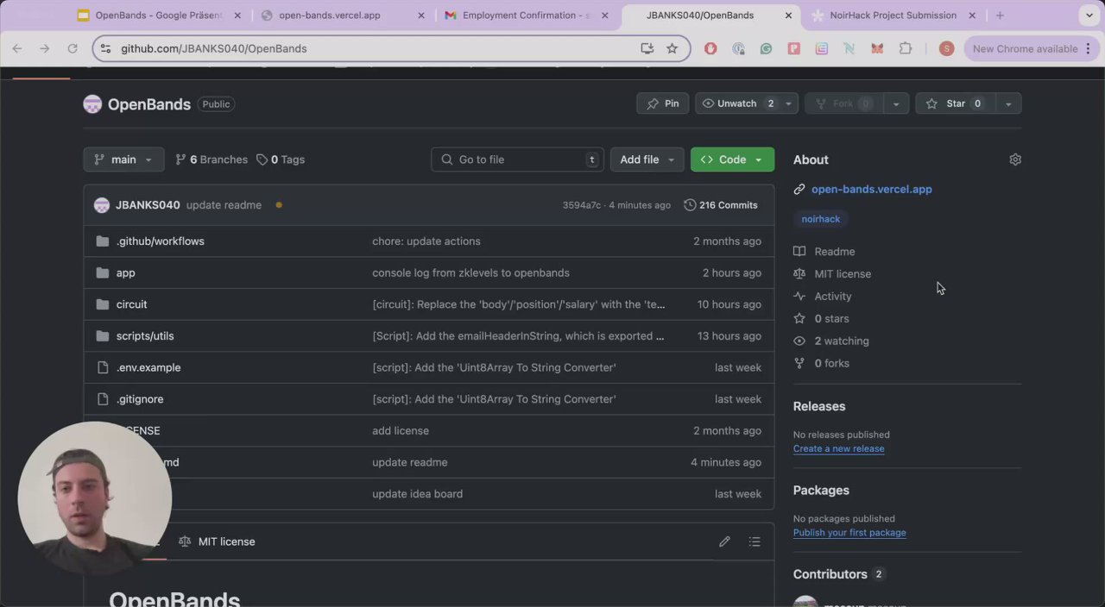1105x607 pixels.
Task: Open the Extensions puzzle icon
Action: (906, 48)
